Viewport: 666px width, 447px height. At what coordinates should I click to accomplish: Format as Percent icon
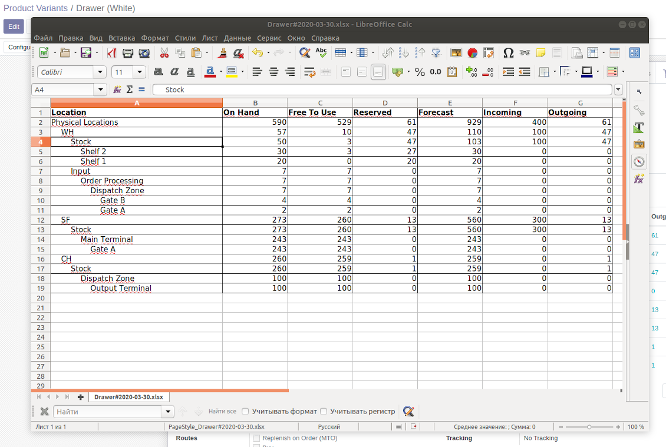(420, 72)
